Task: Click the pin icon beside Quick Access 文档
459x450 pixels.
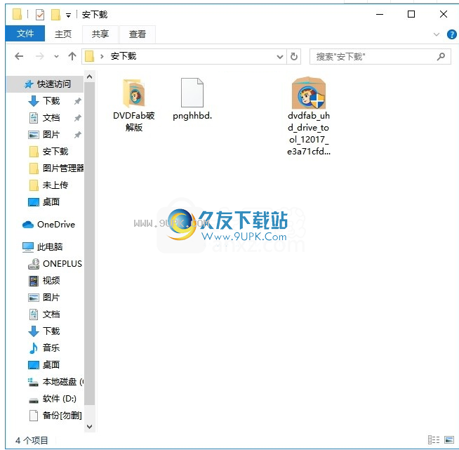Action: click(x=78, y=118)
